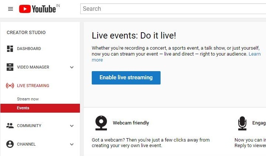Open Video Manager from sidebar
The image size is (266, 156).
point(33,67)
